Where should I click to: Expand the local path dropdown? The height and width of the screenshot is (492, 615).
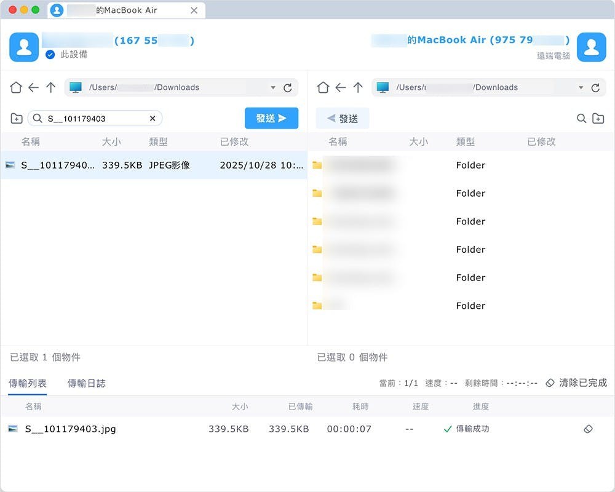tap(273, 88)
